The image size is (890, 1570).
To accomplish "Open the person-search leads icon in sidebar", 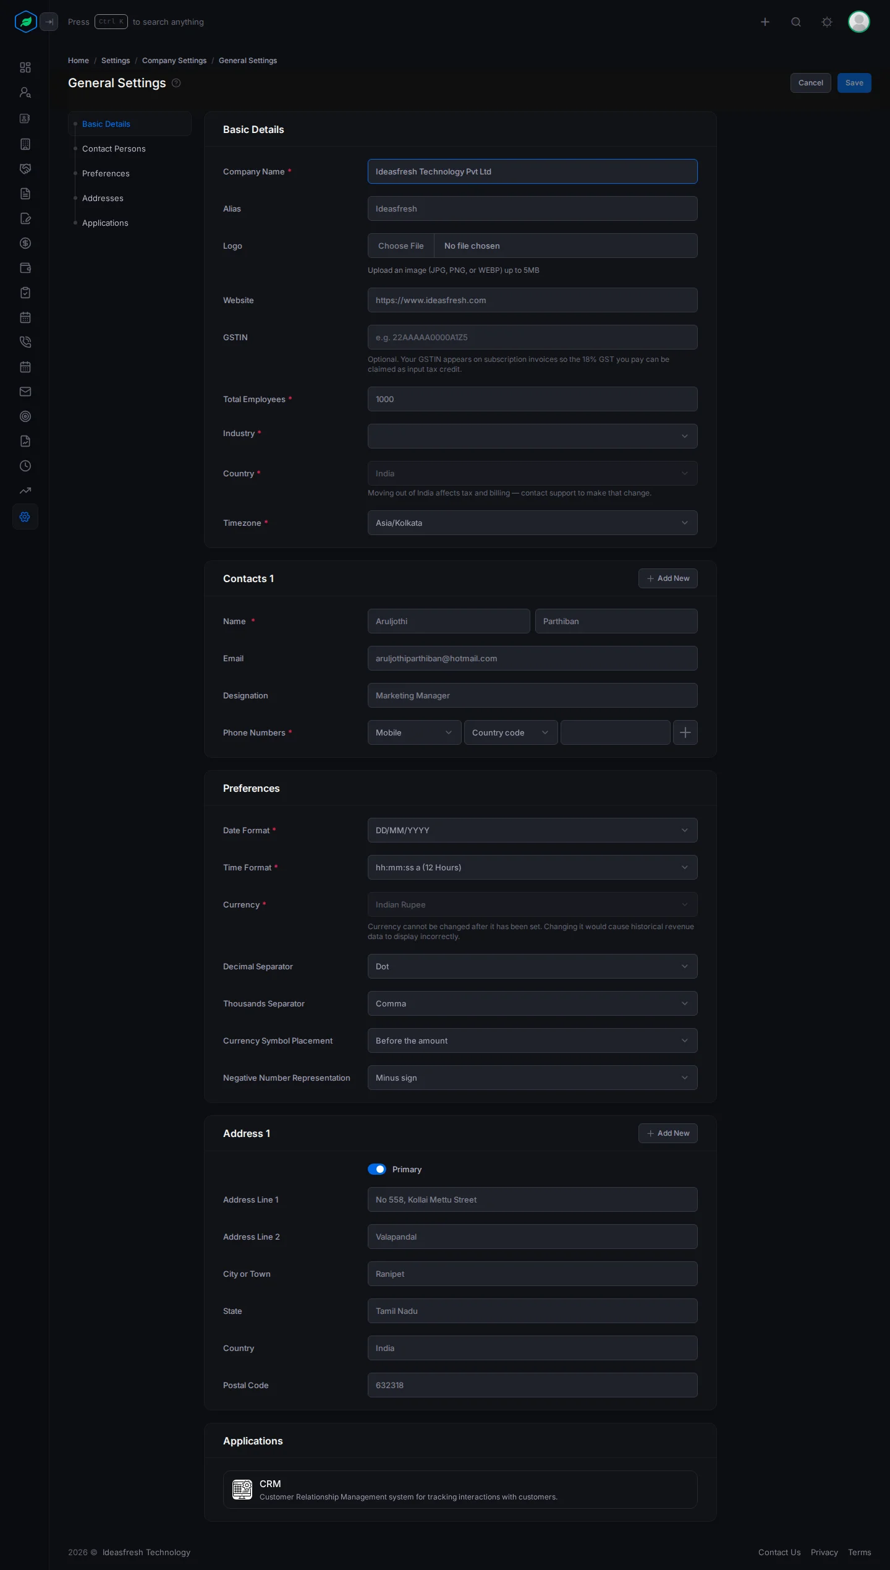I will click(25, 93).
